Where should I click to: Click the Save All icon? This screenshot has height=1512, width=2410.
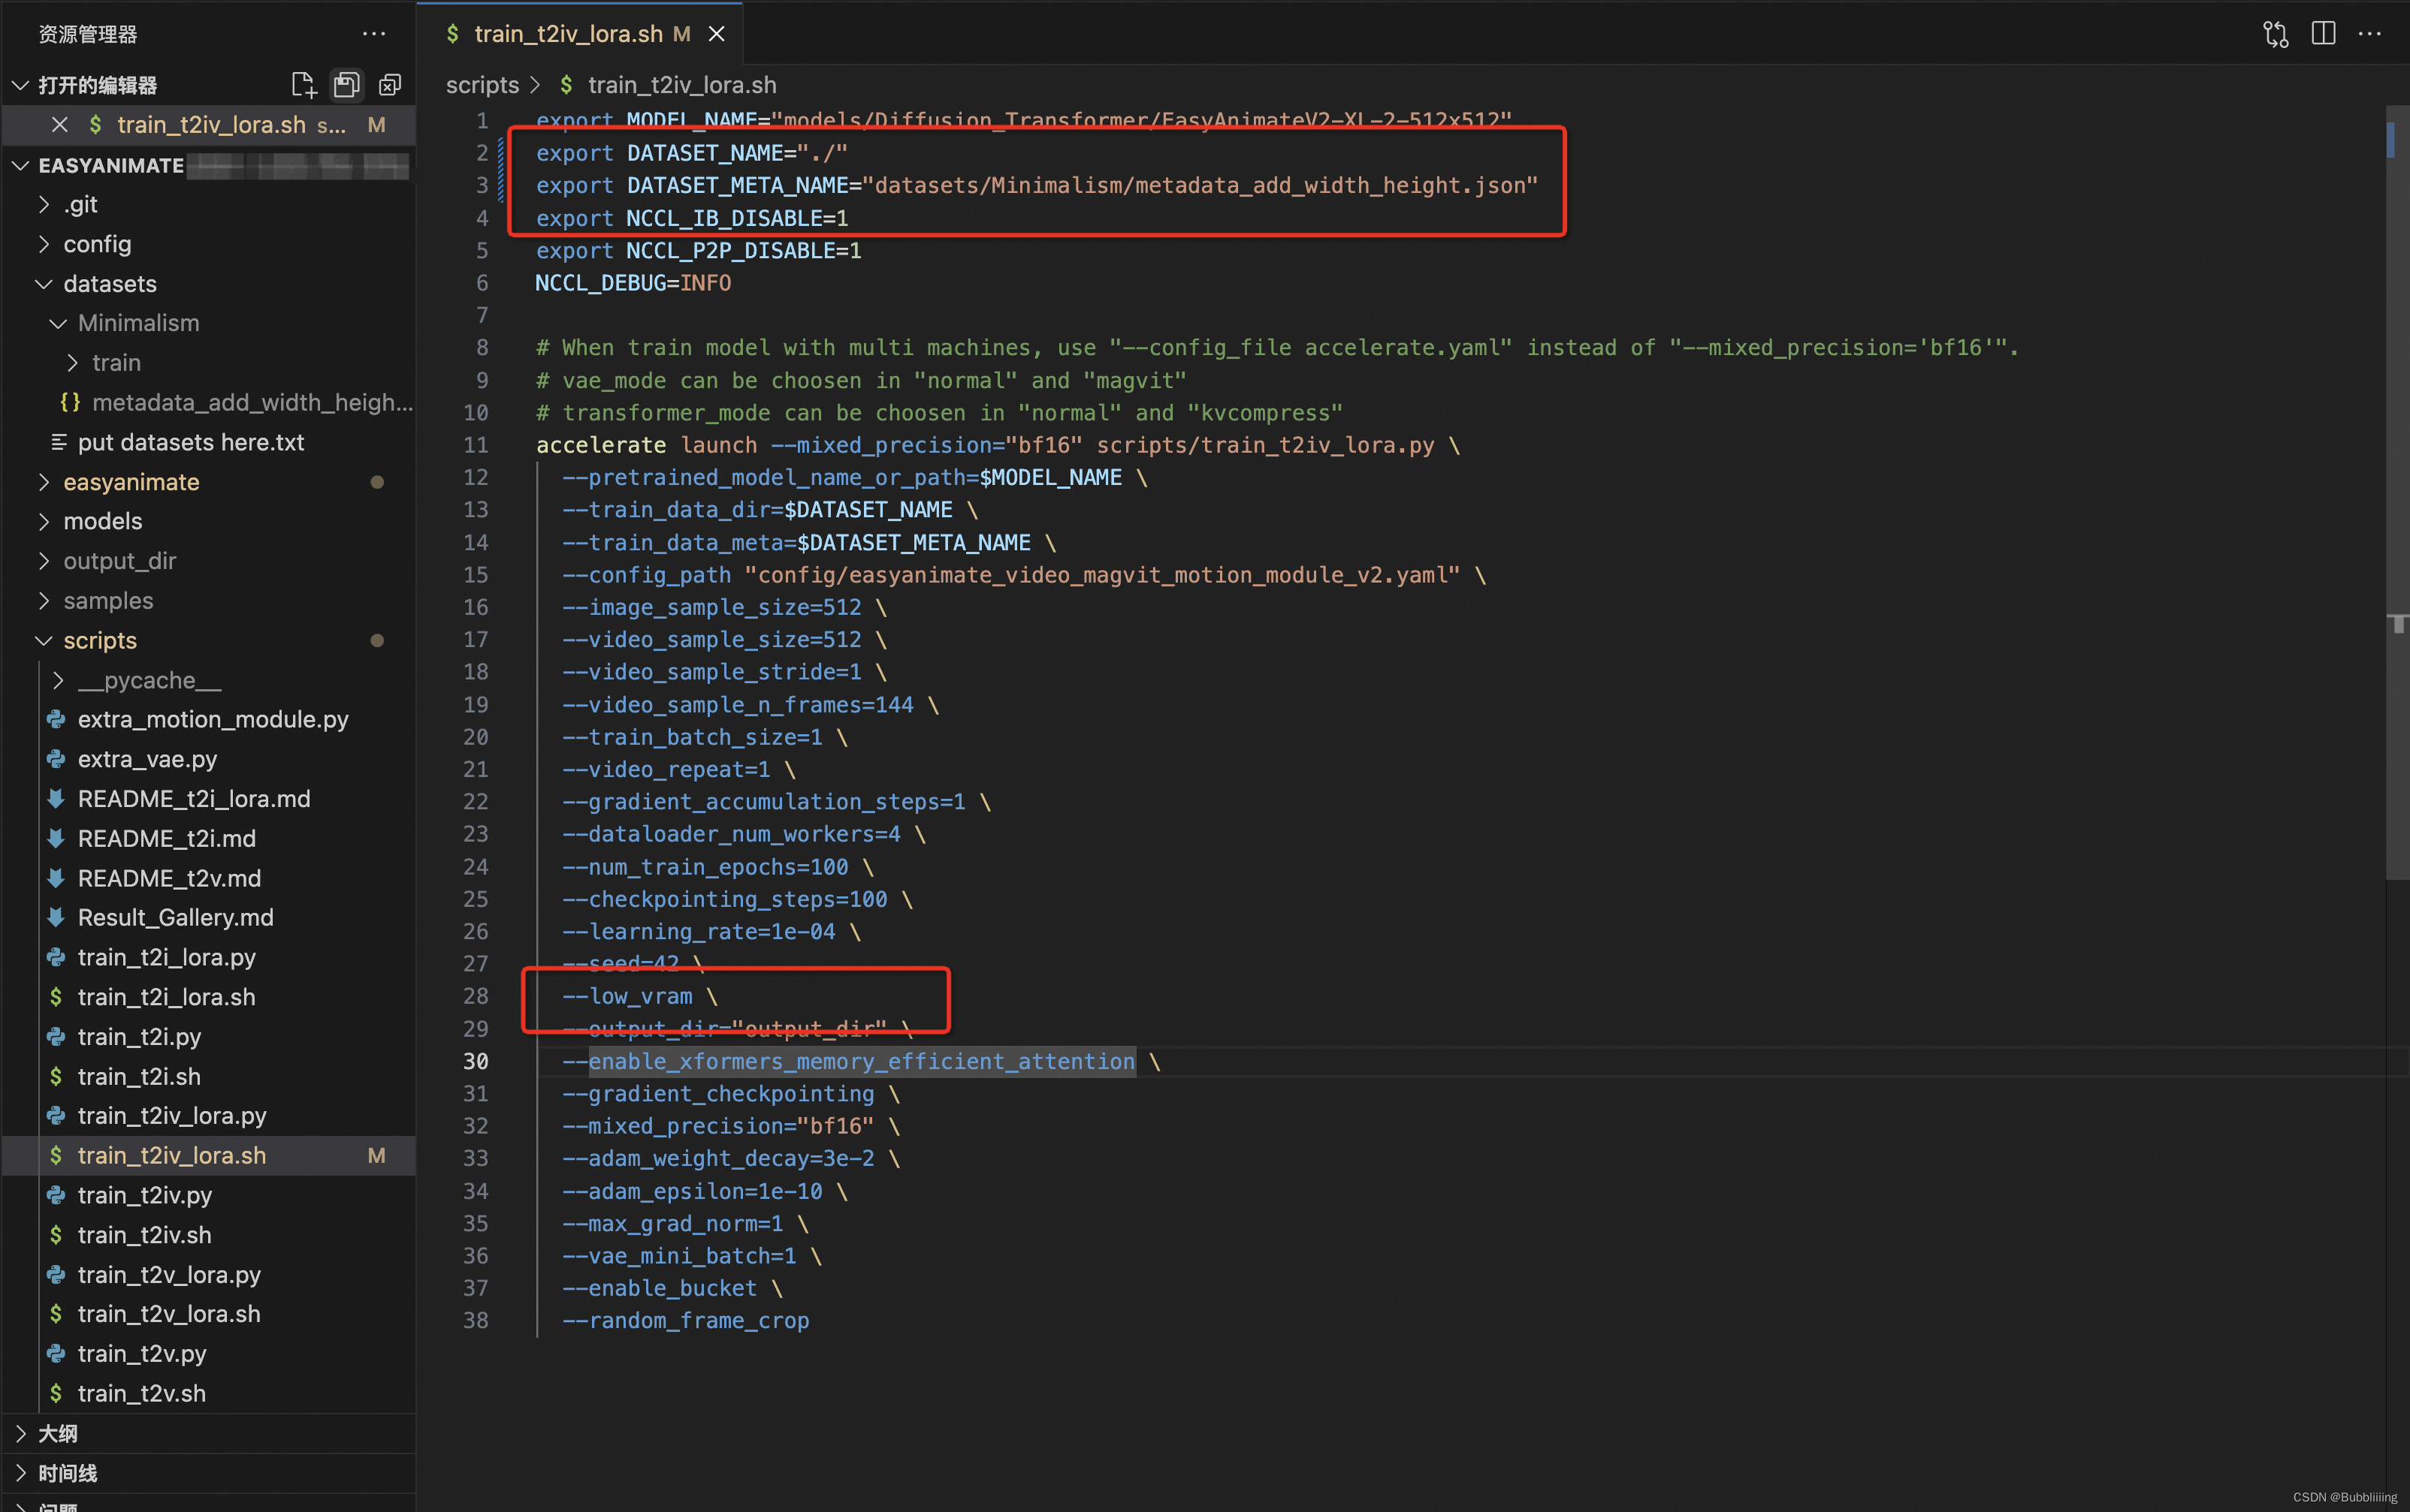point(346,85)
